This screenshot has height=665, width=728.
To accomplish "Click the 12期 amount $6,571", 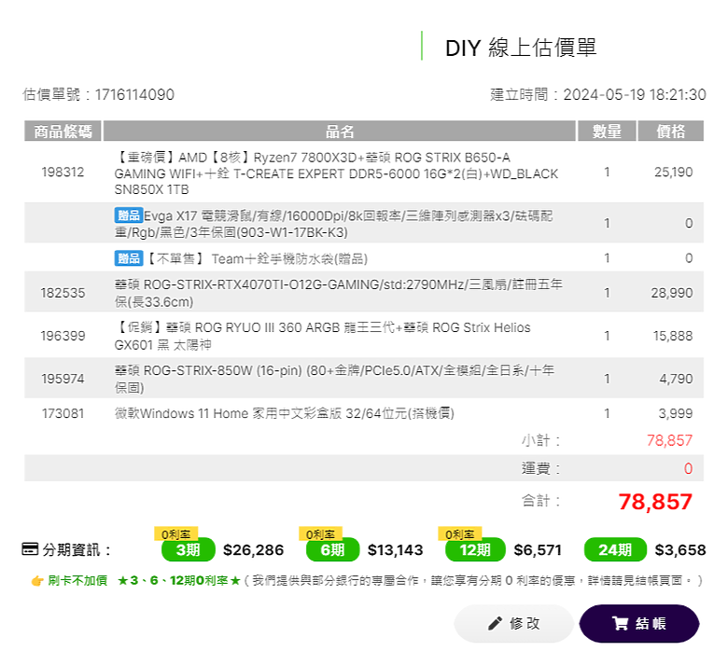I will click(x=538, y=550).
